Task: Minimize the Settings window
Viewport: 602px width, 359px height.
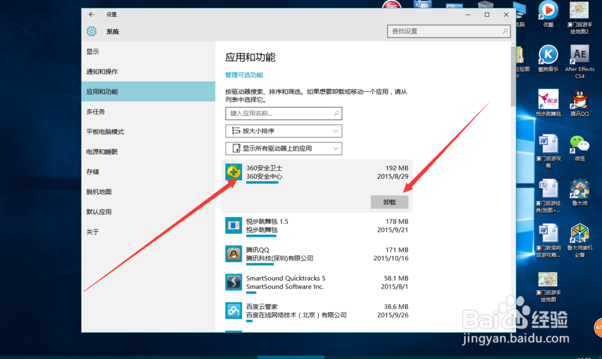Action: [468, 14]
